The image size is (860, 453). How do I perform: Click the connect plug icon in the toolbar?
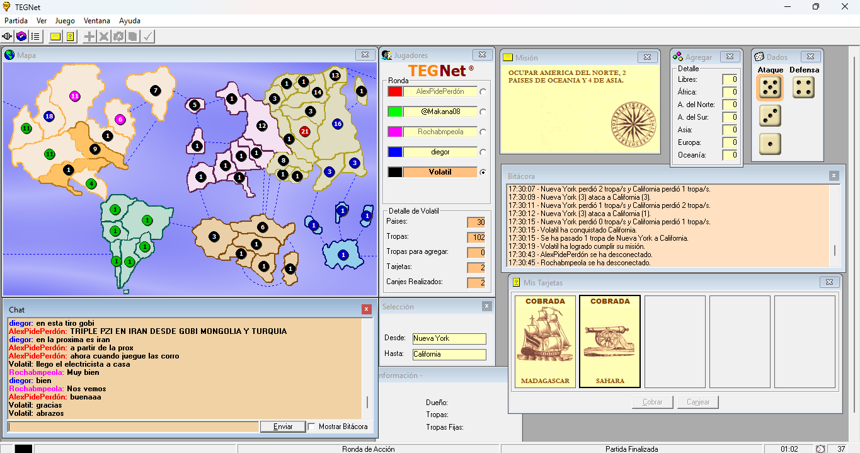8,37
